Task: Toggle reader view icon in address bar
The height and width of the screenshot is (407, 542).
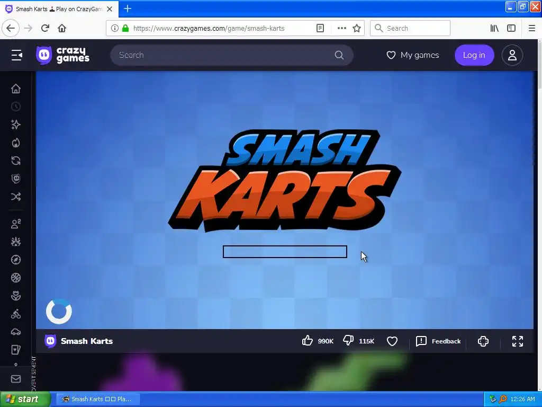Action: (x=320, y=28)
